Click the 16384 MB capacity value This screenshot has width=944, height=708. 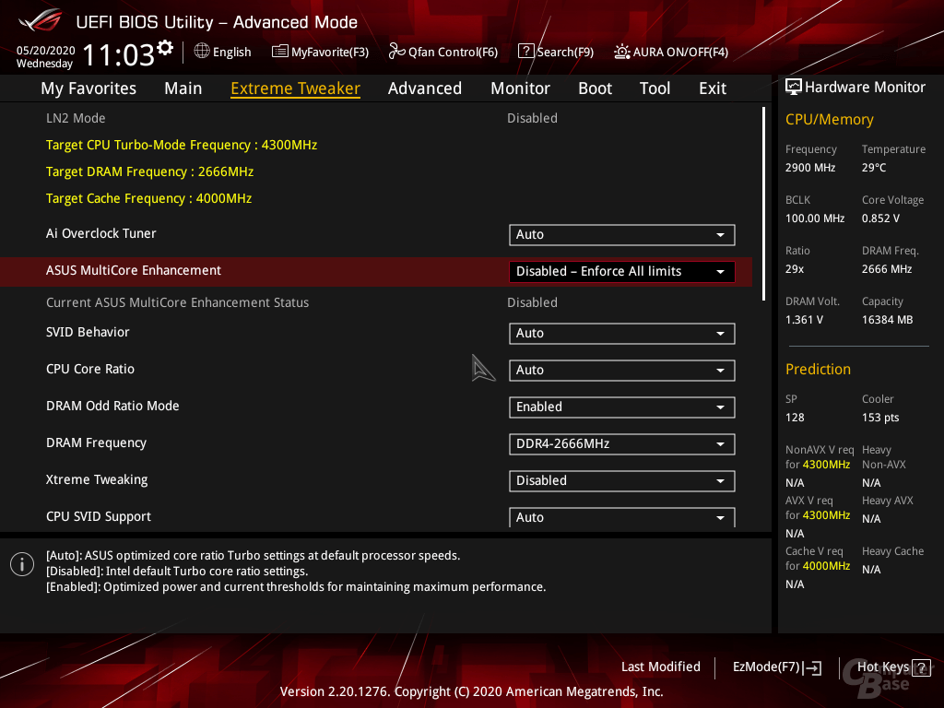[x=888, y=320]
